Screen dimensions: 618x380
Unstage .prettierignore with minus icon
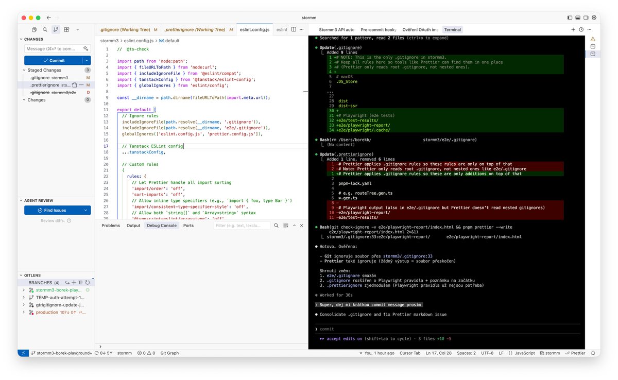(81, 85)
